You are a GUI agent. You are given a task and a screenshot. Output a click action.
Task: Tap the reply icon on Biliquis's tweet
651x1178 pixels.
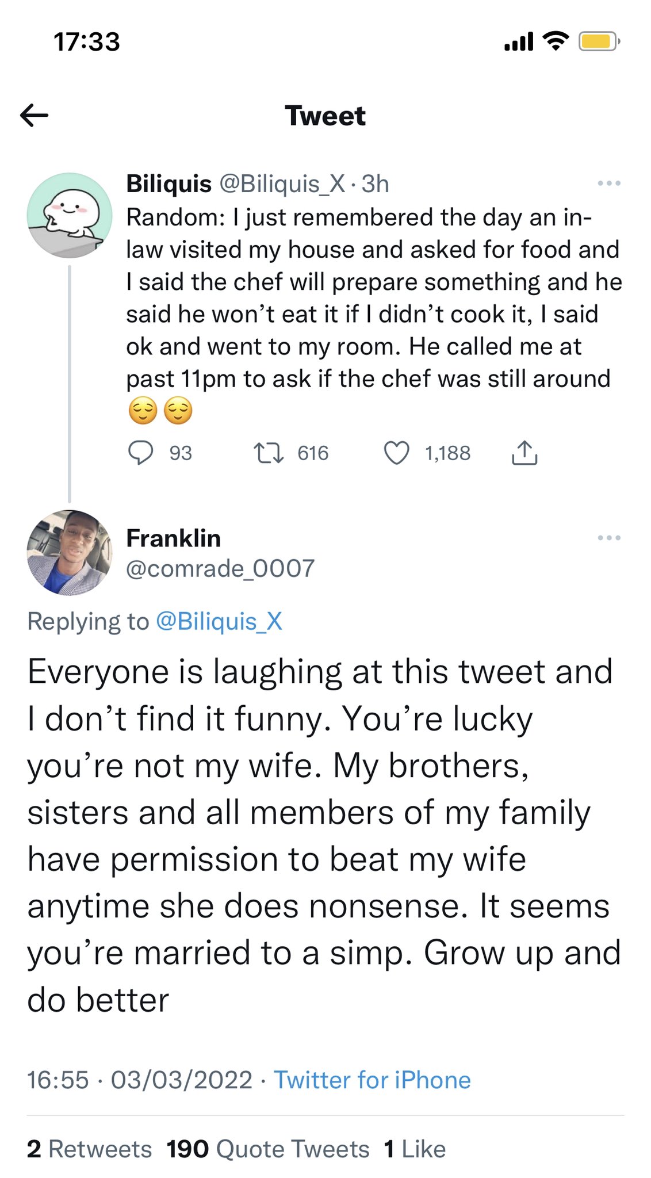tap(140, 453)
